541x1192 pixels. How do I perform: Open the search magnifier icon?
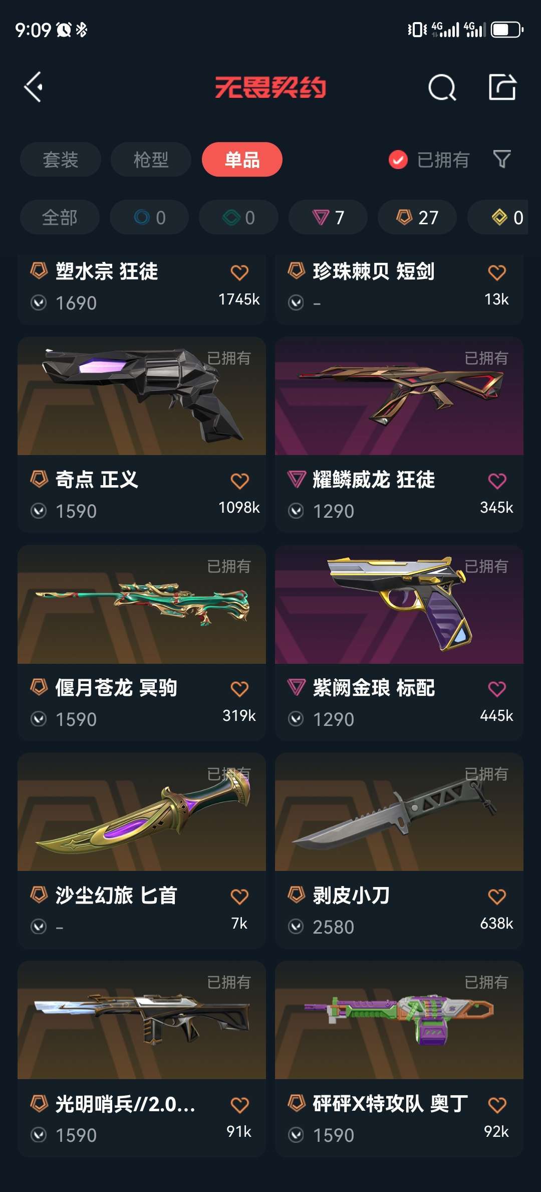[x=442, y=88]
